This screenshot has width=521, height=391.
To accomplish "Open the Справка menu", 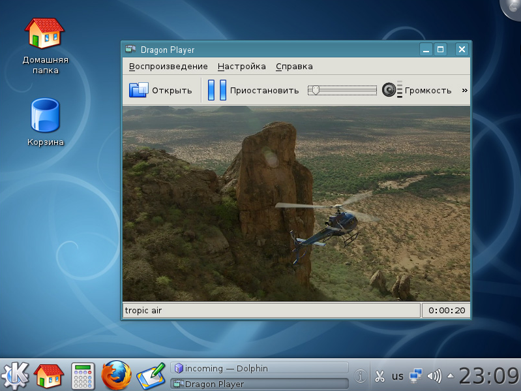I will click(x=294, y=67).
